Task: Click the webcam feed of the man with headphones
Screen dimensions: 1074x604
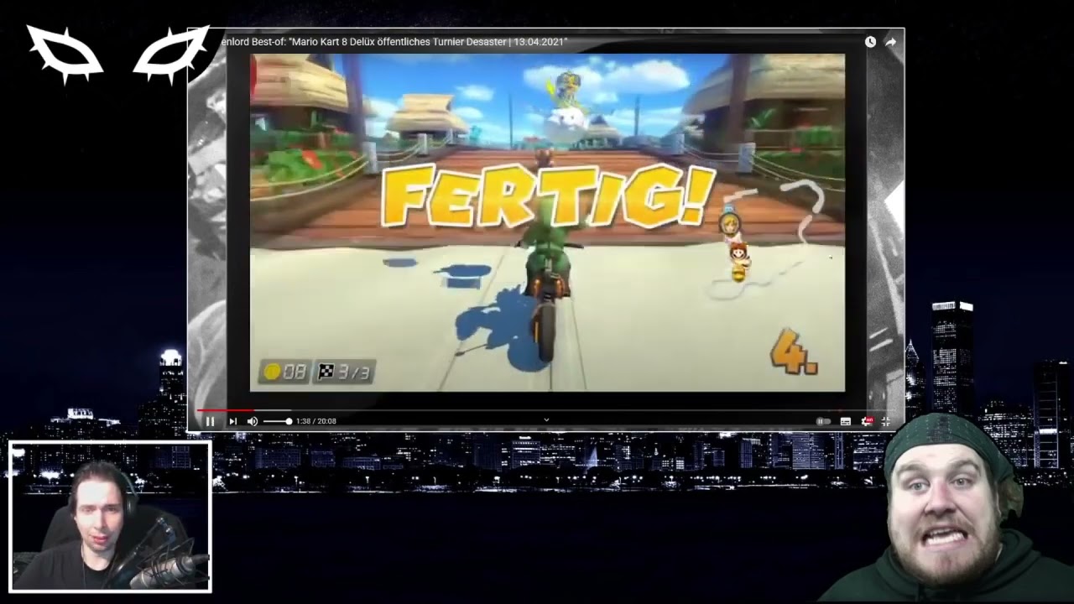Action: pyautogui.click(x=110, y=517)
